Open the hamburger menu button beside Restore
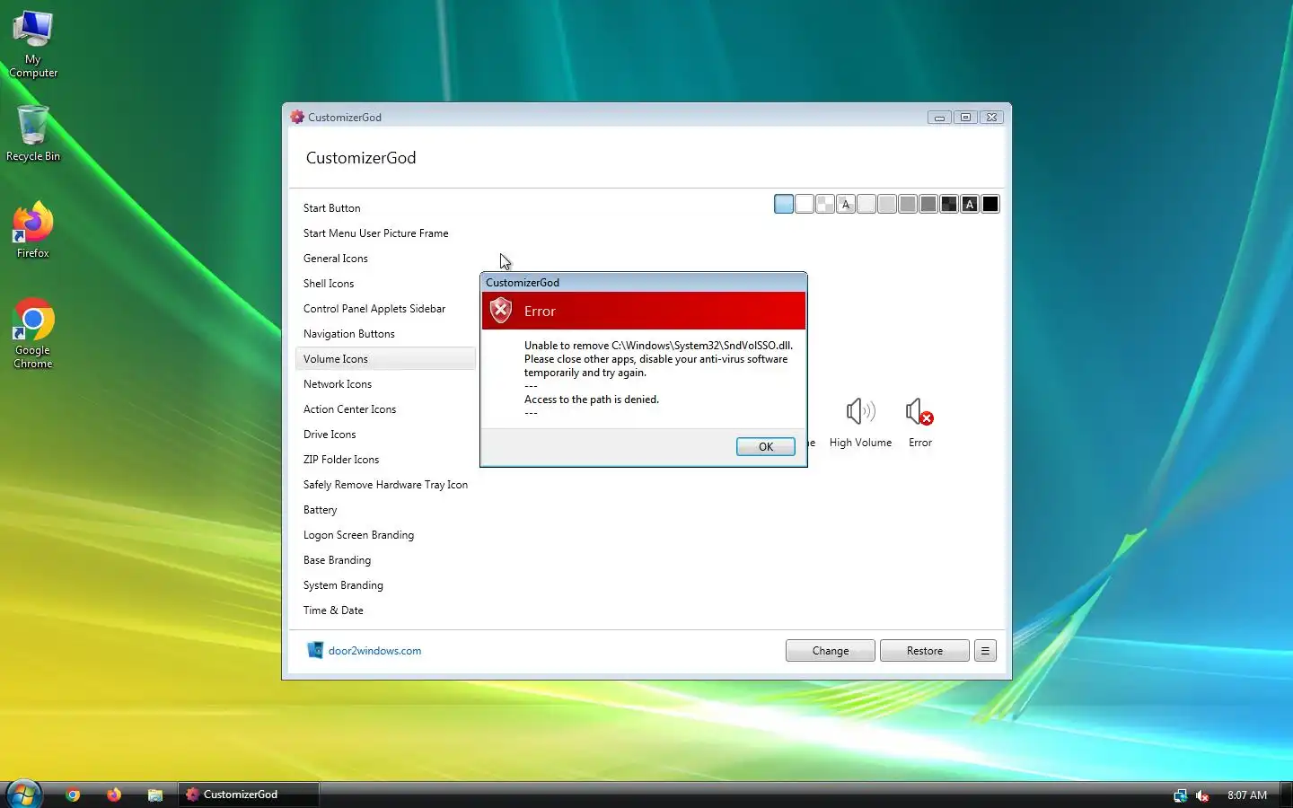This screenshot has width=1293, height=808. point(985,651)
